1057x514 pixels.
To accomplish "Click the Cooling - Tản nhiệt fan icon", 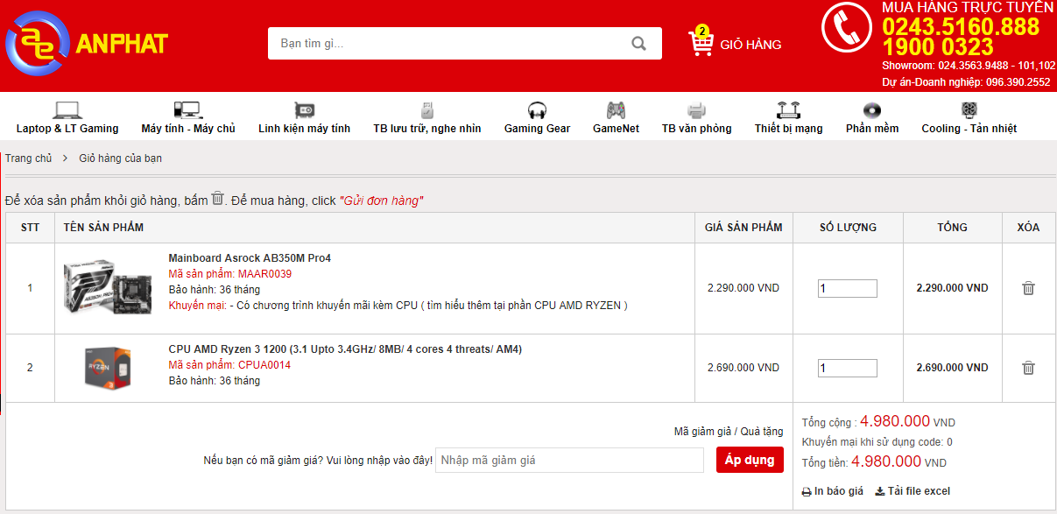I will (x=969, y=110).
